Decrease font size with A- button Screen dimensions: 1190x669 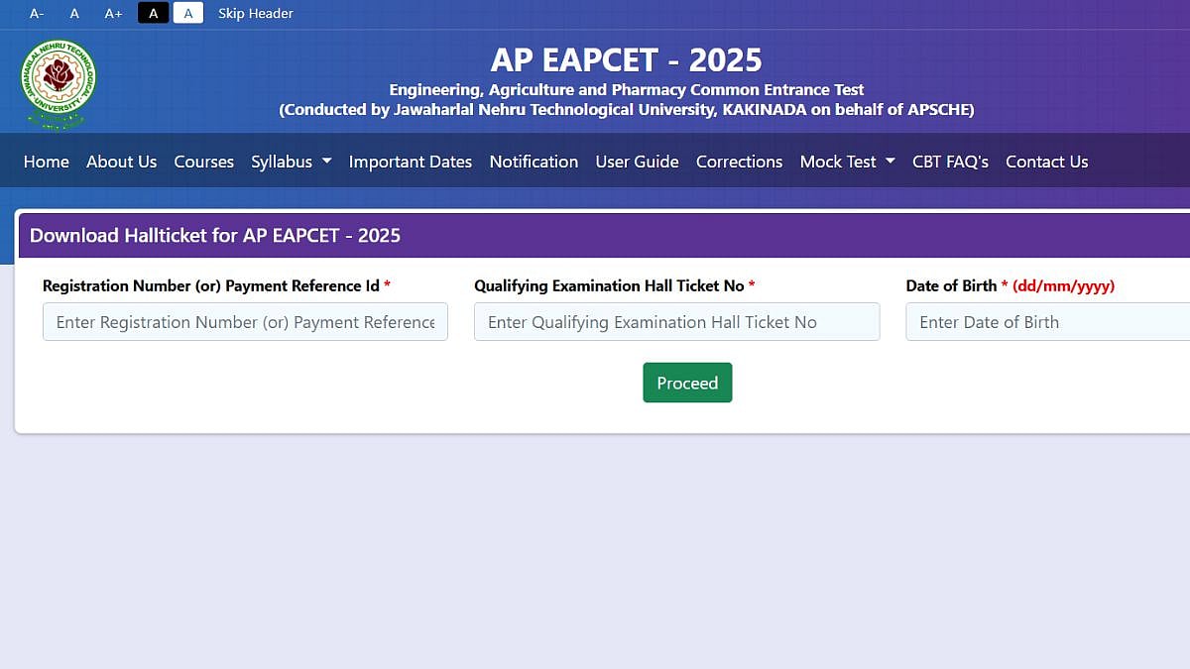point(37,14)
